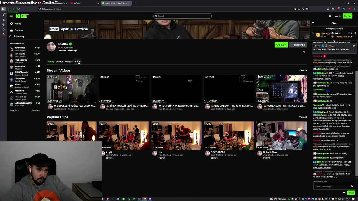This screenshot has height=201, width=358.
Task: Open the 42:55 stream video thumbnail
Action: [281, 89]
